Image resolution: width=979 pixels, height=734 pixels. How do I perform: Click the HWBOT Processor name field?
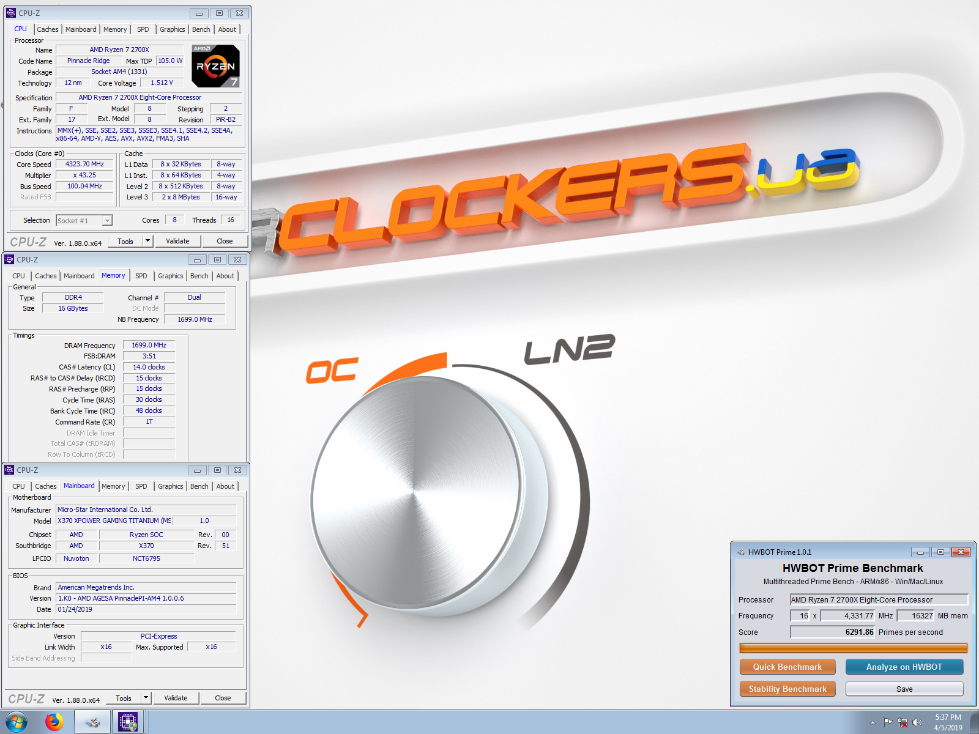pos(879,599)
